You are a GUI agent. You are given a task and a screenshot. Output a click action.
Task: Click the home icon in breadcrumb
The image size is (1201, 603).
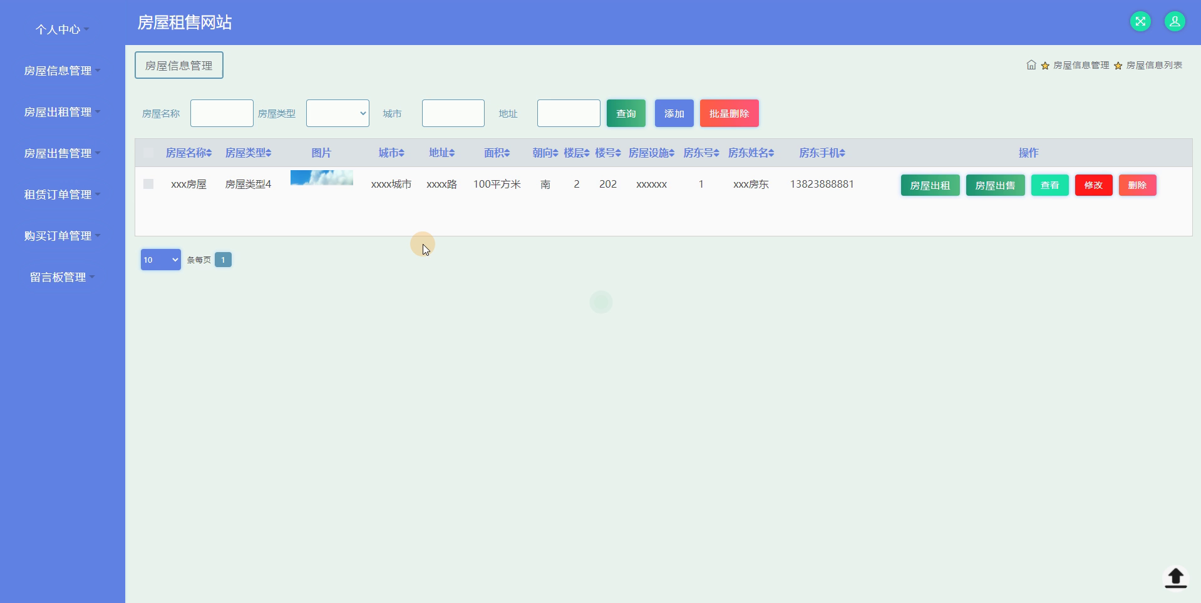(1031, 65)
